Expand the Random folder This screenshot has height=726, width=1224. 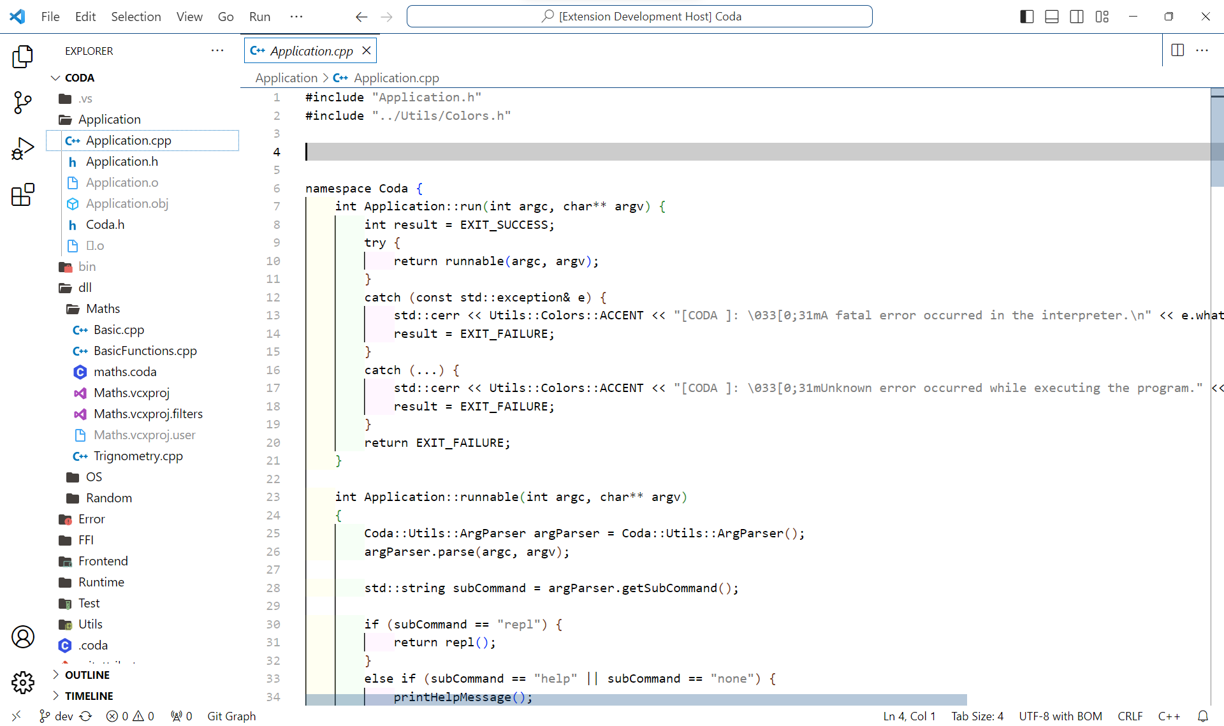point(144,498)
